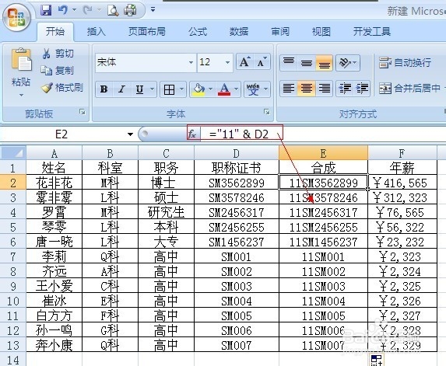Click the phonetic guide wén icon
Screen dimensions: 446x366
[253, 89]
